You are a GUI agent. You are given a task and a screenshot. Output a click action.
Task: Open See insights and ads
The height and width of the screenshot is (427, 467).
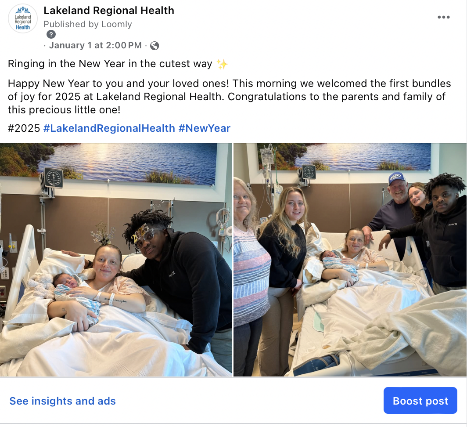pos(62,401)
